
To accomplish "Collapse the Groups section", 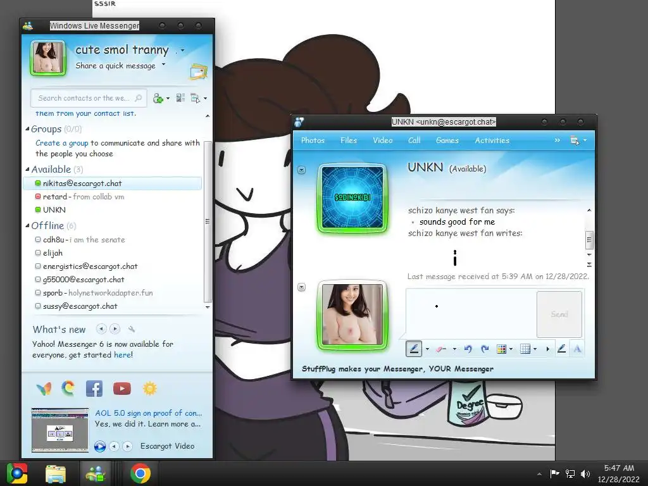I will pos(27,129).
